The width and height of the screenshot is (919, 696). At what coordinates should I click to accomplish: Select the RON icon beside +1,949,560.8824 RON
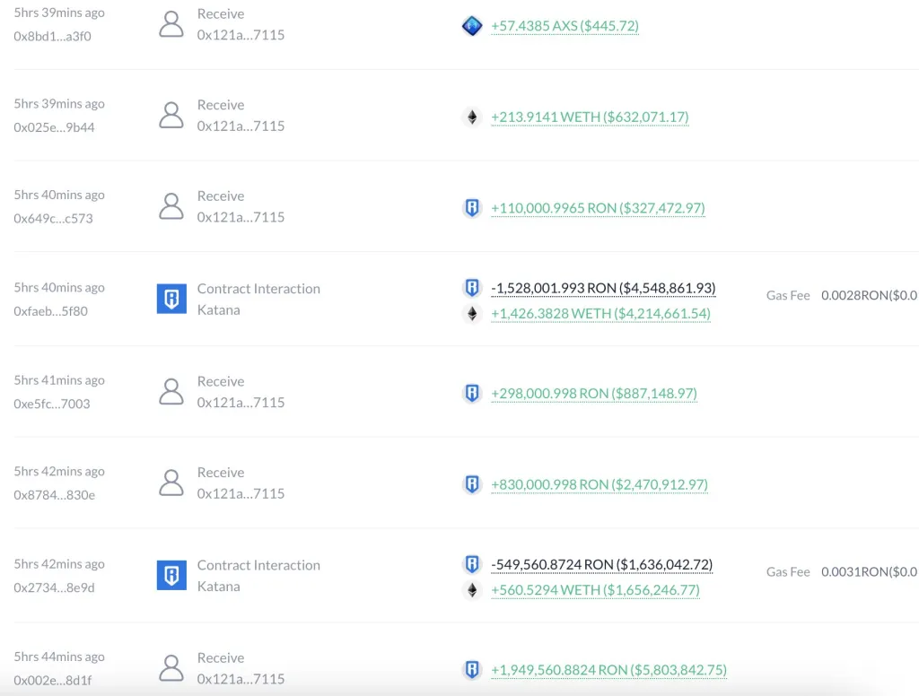(x=472, y=669)
